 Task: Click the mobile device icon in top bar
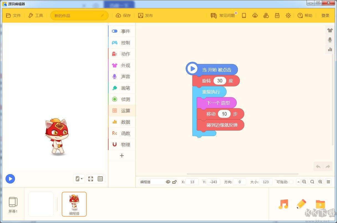pos(244,15)
